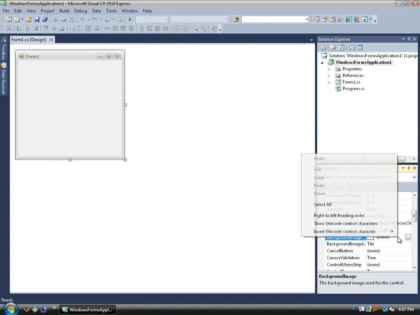The width and height of the screenshot is (420, 315).
Task: Open the Project menu
Action: point(47,11)
